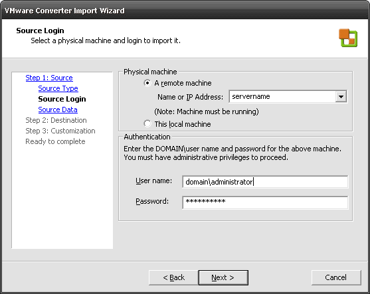Click the 'Name or IP Address:' label
370x294 pixels.
pos(190,97)
